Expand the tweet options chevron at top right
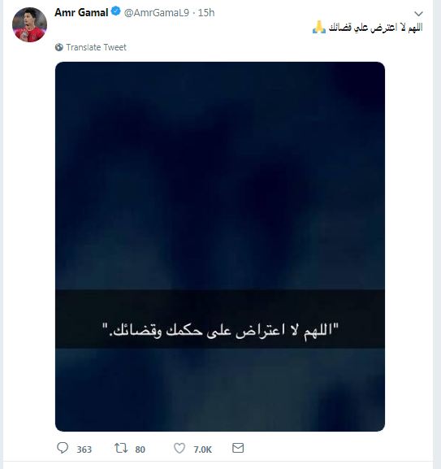 [x=418, y=14]
